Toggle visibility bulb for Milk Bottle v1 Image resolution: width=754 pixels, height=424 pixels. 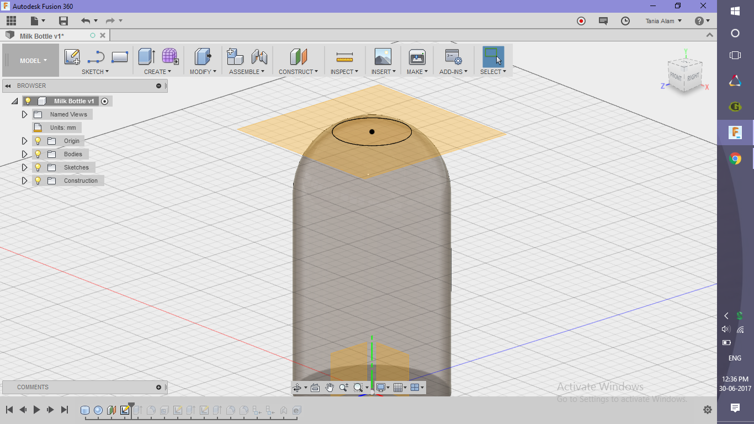point(28,101)
